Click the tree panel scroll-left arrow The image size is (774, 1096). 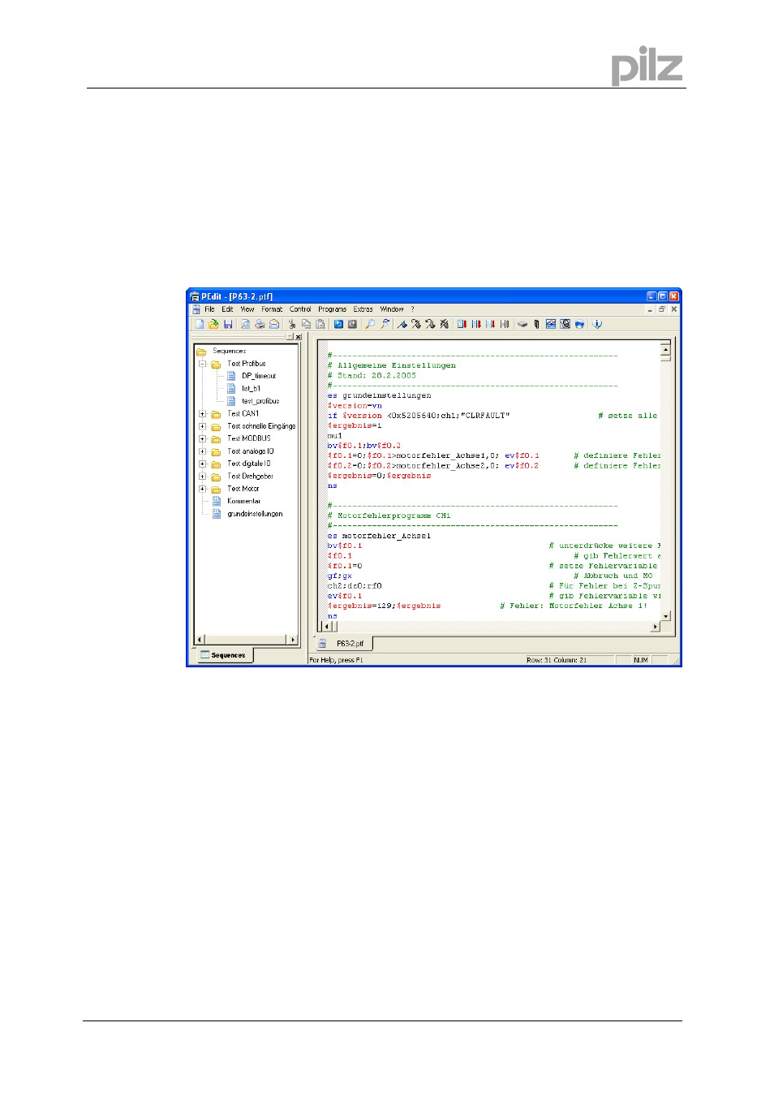[x=200, y=640]
